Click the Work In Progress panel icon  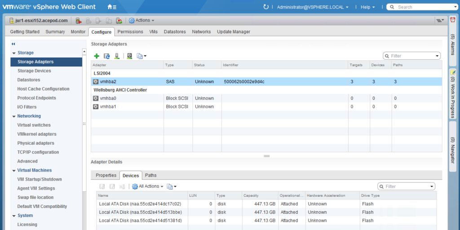coord(453,72)
